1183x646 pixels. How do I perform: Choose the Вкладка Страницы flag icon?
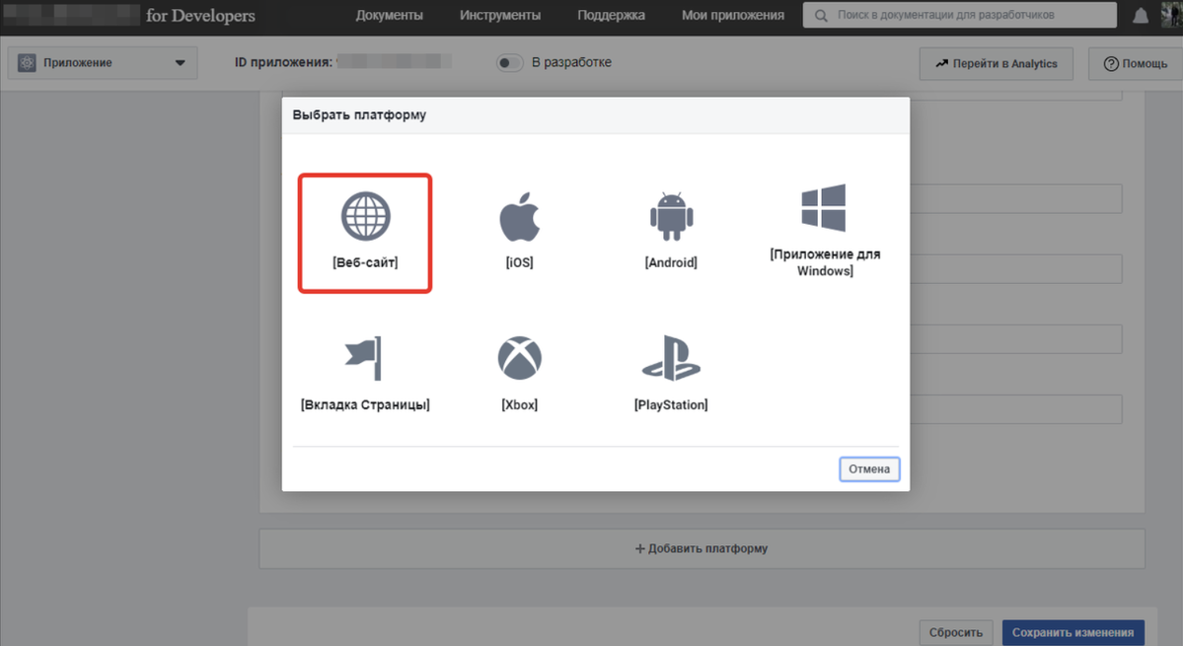364,357
